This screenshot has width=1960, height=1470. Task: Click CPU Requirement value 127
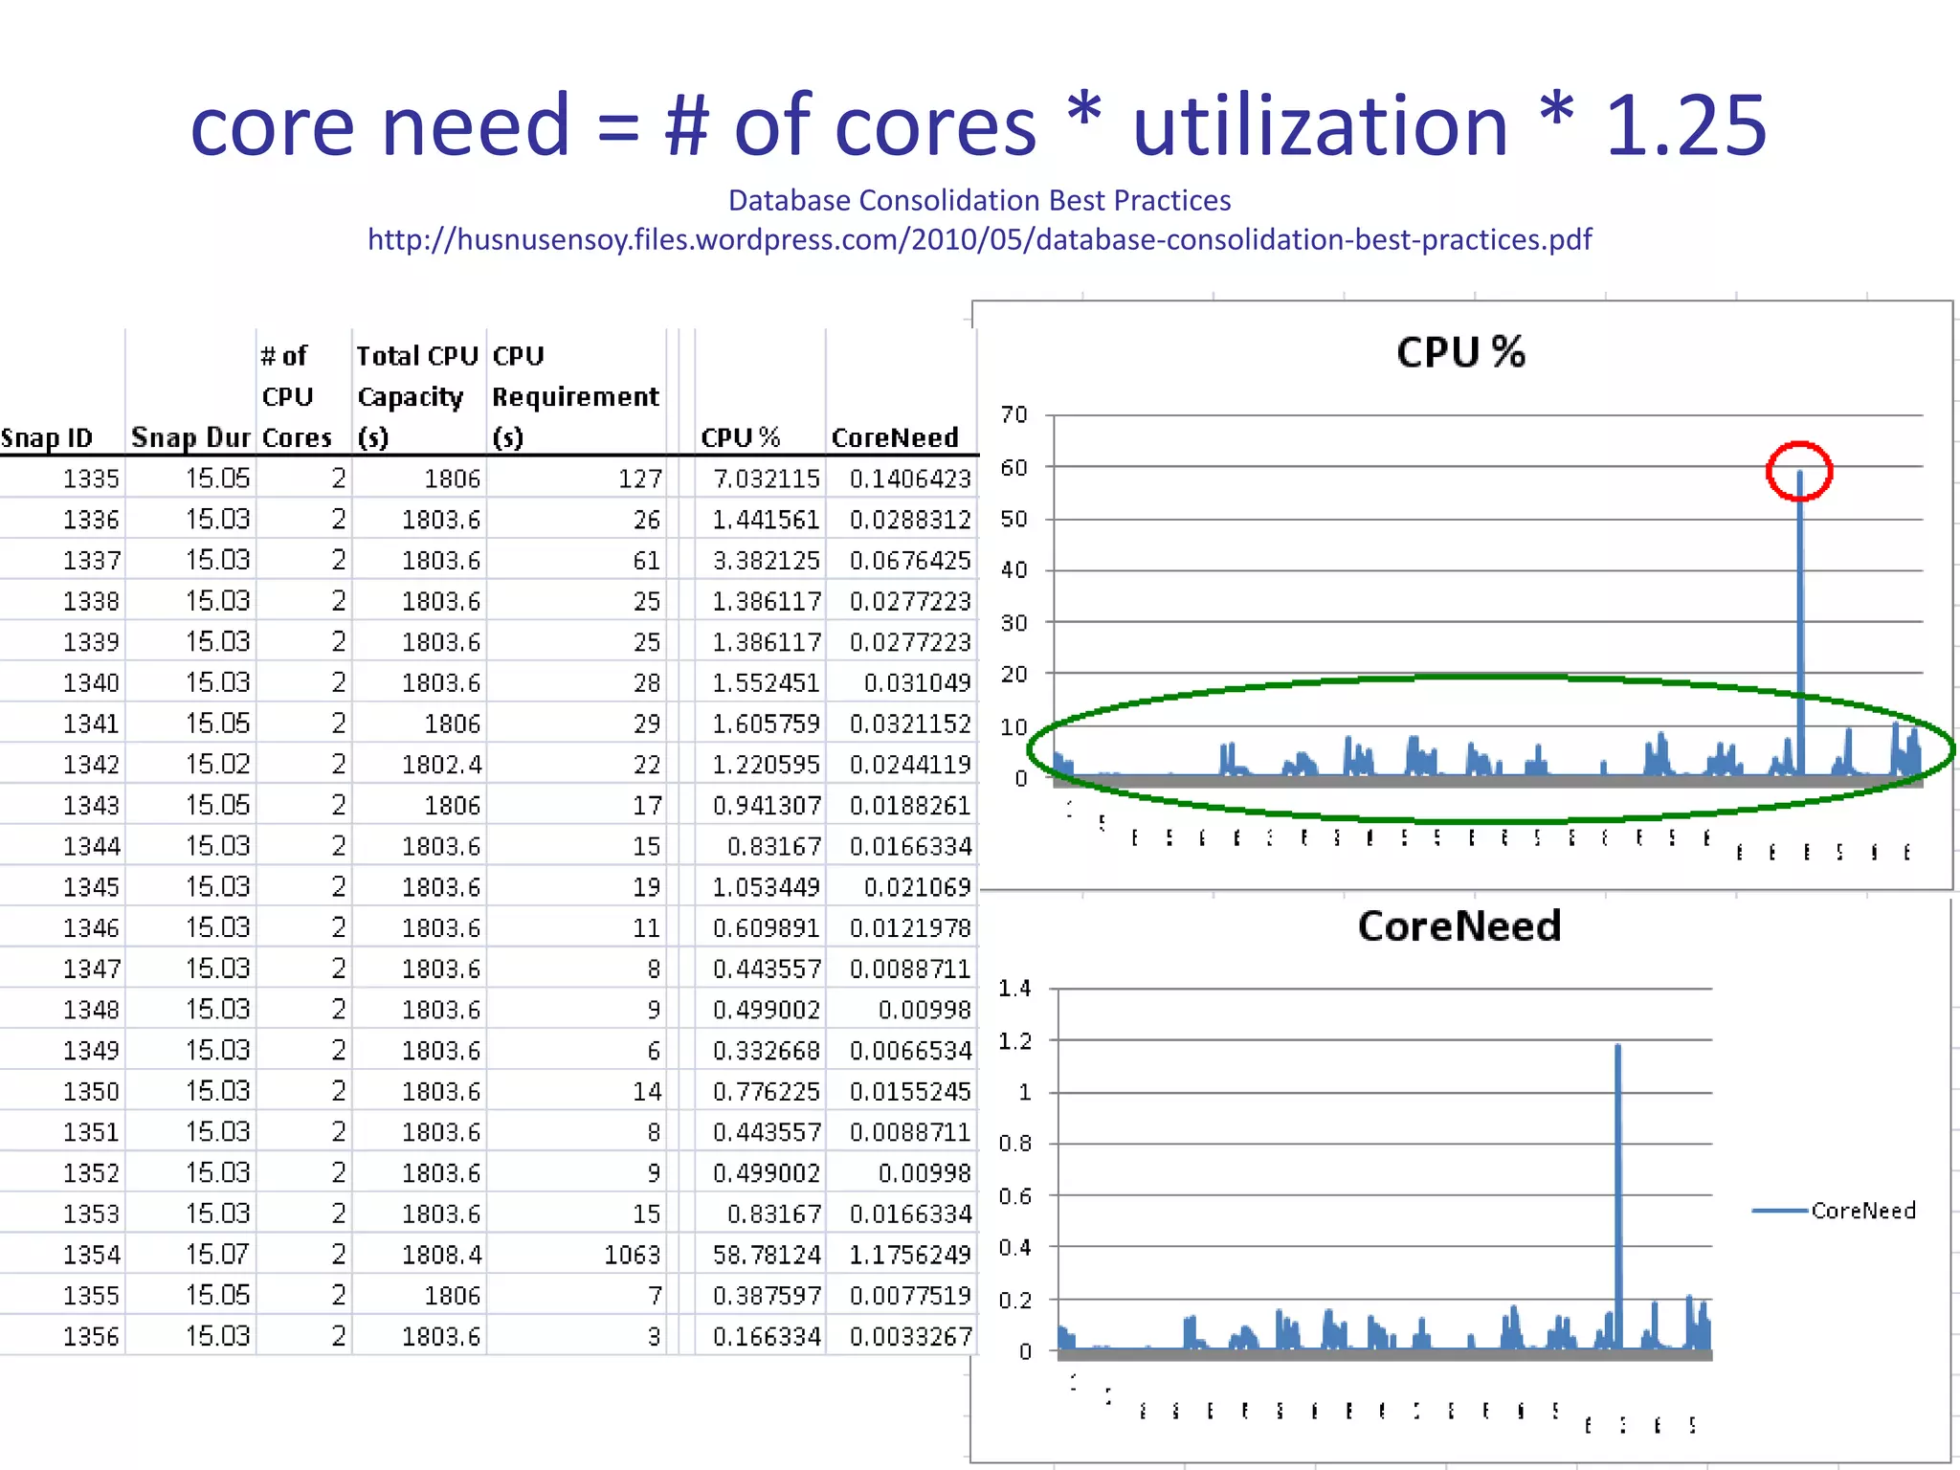tap(639, 479)
